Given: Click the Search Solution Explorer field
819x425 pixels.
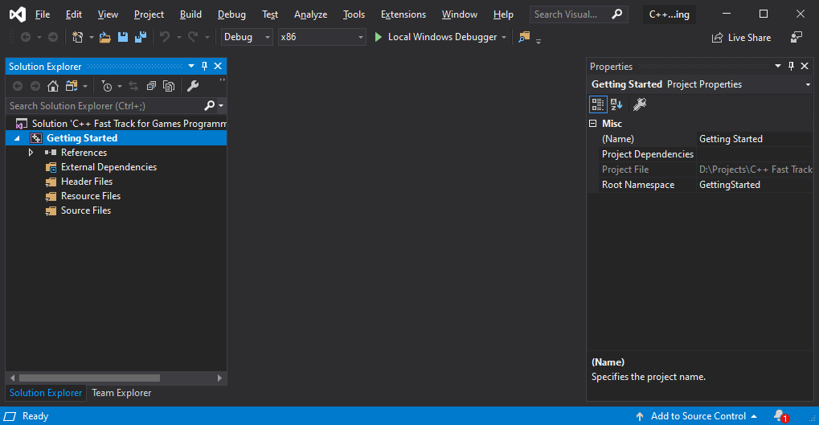Looking at the screenshot, I should [x=104, y=105].
